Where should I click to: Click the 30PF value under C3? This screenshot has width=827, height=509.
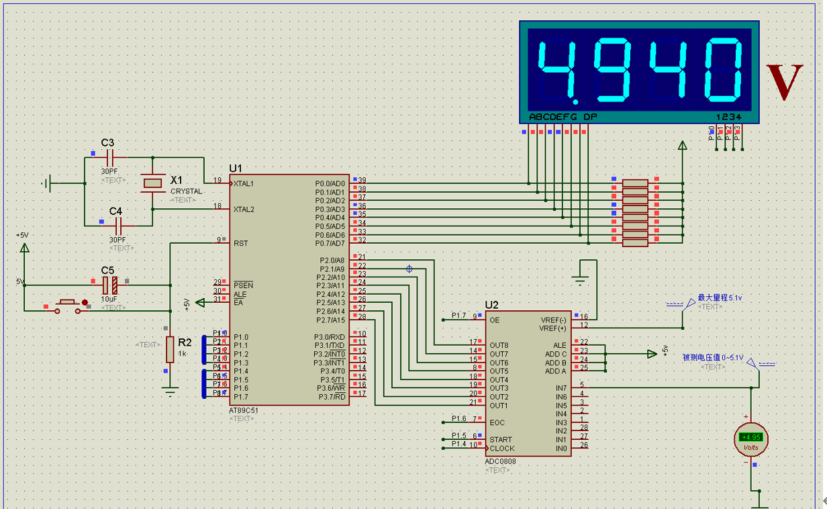point(109,172)
